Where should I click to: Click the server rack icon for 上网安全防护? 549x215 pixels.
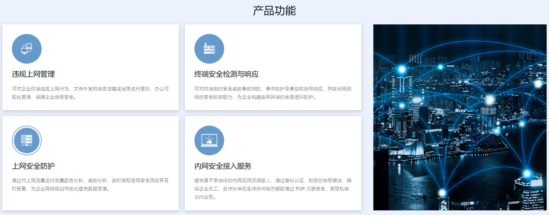pyautogui.click(x=26, y=140)
